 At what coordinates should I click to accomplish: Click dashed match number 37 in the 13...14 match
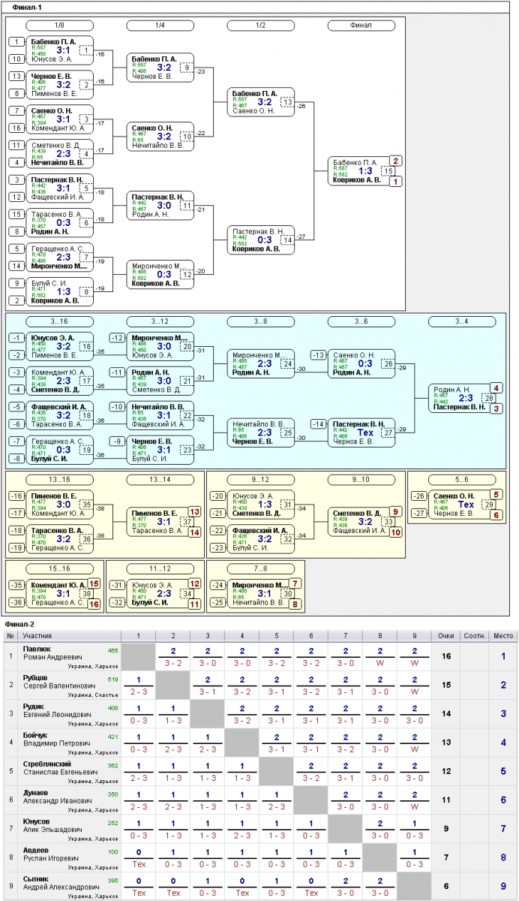pos(187,521)
